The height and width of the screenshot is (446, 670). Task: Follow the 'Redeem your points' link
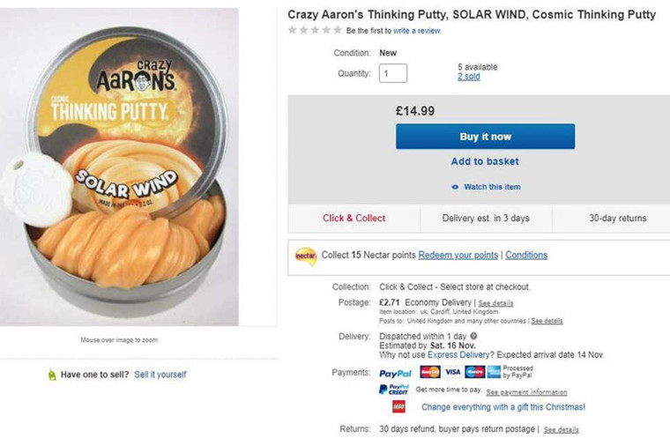(x=458, y=256)
